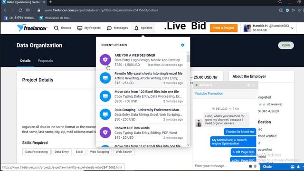Open Rewrite fifty excel sheets project update

point(141,78)
